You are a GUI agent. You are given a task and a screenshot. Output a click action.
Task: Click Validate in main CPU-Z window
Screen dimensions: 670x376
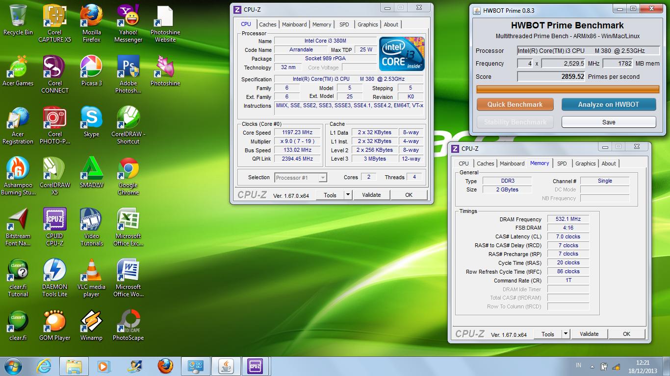pyautogui.click(x=371, y=195)
